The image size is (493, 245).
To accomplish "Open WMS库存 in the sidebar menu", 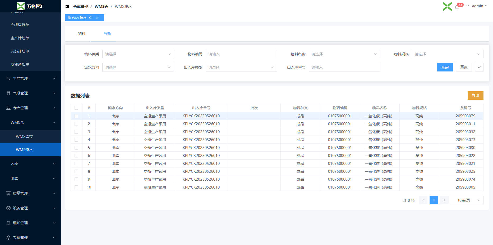I will [24, 137].
